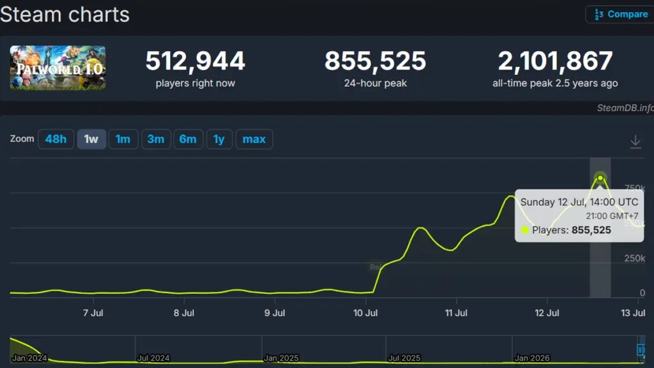Set chart zoom to 6m
The height and width of the screenshot is (368, 654).
(x=188, y=139)
